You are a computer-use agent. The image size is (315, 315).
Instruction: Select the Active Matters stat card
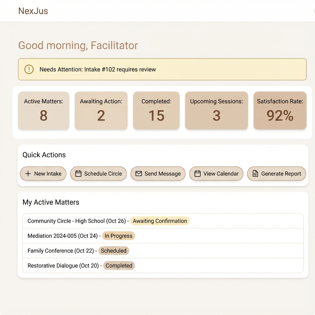click(43, 110)
